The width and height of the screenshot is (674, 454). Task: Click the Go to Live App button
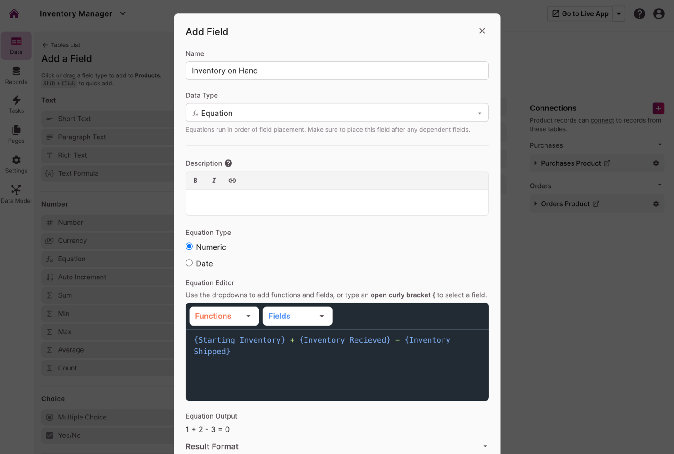tap(580, 13)
